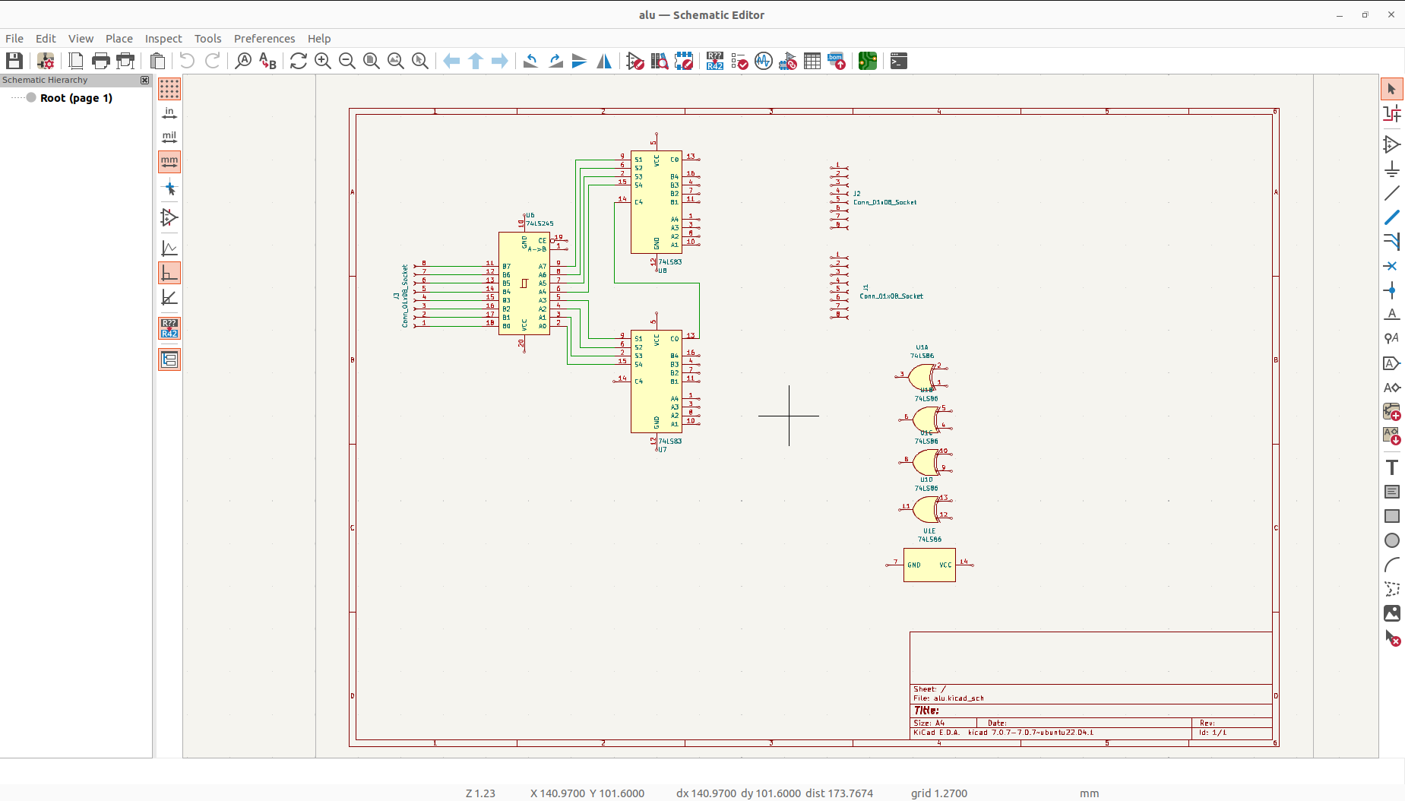
Task: Navigate back in hierarchy with left arrow
Action: tap(451, 61)
